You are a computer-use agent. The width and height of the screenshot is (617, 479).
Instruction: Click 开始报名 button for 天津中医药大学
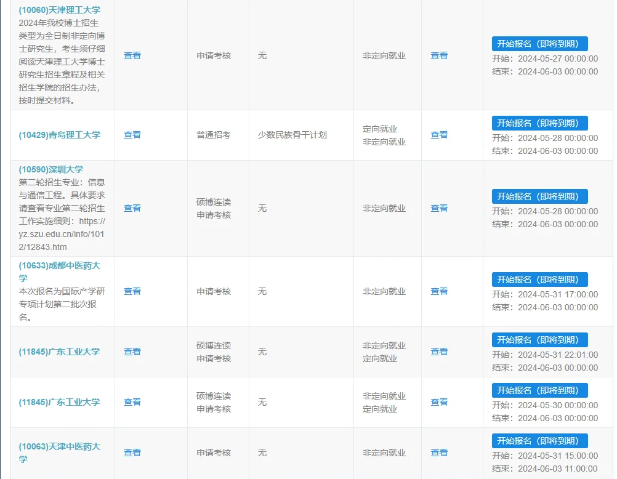[x=539, y=441]
